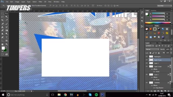Collapse effects on Layer 2 copy
Viewport: 173px width, 97px height.
[170, 67]
